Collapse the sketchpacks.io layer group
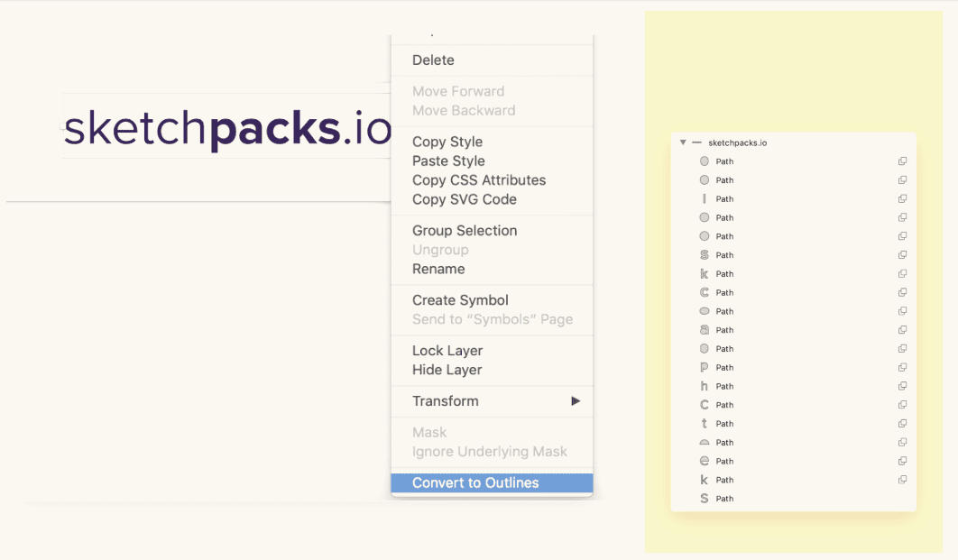Viewport: 958px width, 560px height. click(x=683, y=142)
